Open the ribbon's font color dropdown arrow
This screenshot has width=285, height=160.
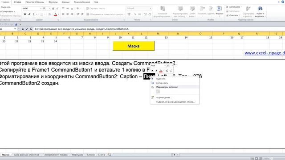click(x=58, y=14)
